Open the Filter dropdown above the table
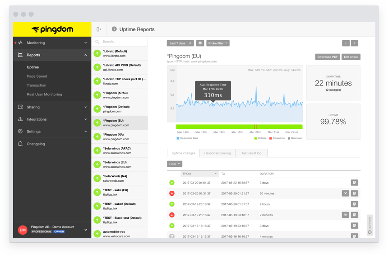The width and height of the screenshot is (388, 255). pos(175,164)
